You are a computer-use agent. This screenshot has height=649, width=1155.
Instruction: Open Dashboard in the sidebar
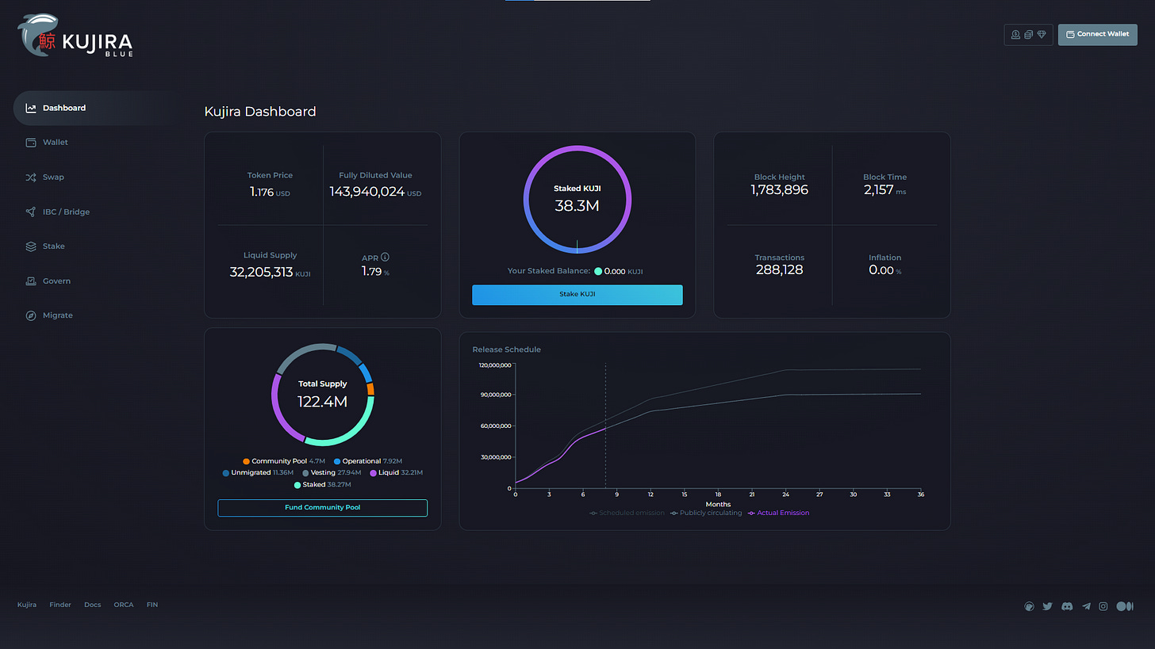click(x=97, y=108)
